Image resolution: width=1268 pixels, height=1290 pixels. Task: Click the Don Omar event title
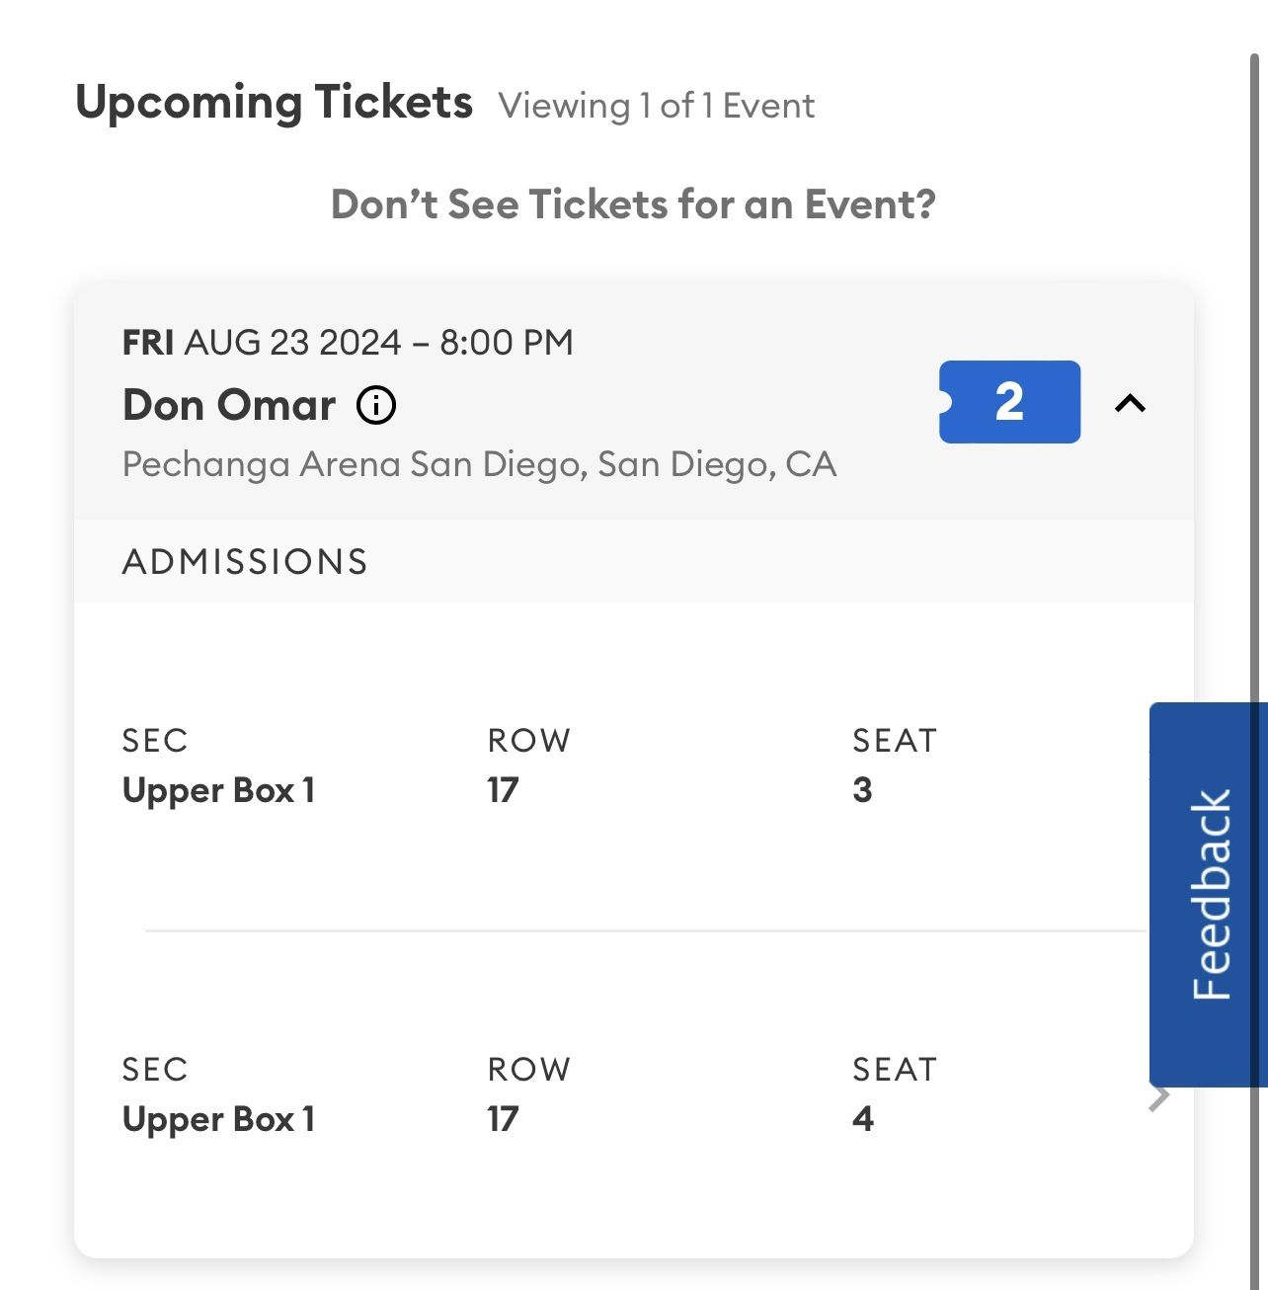coord(229,405)
